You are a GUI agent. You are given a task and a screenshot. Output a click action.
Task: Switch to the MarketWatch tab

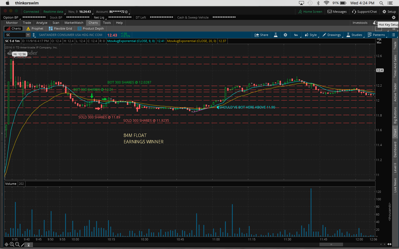coord(74,23)
